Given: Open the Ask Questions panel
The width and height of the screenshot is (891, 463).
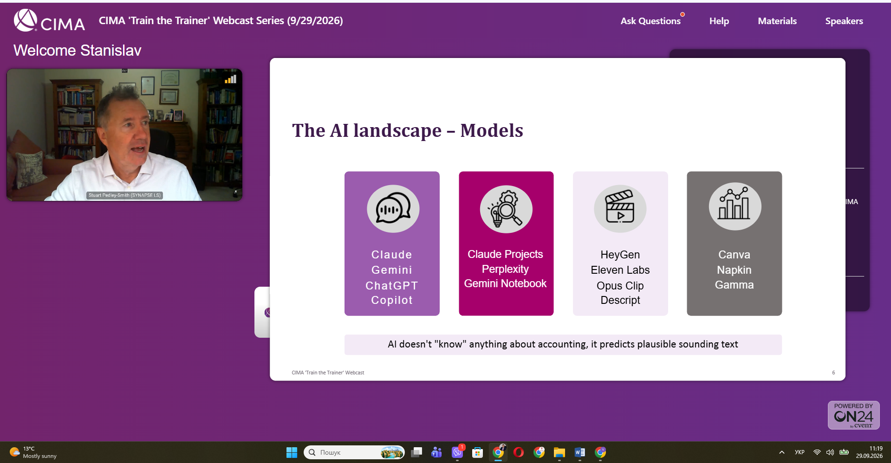Looking at the screenshot, I should pyautogui.click(x=650, y=21).
